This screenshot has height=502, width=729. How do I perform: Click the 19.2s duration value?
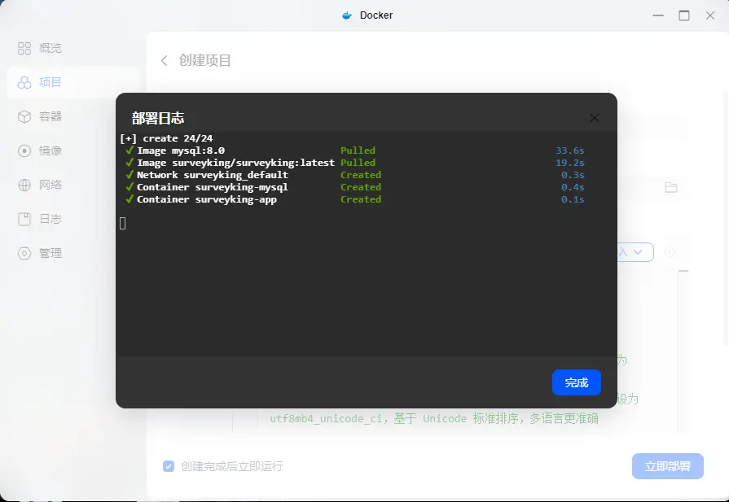(x=570, y=163)
